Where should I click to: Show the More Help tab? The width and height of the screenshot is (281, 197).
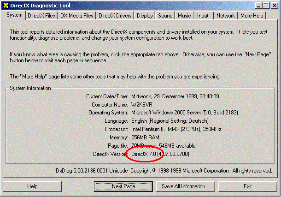[252, 16]
